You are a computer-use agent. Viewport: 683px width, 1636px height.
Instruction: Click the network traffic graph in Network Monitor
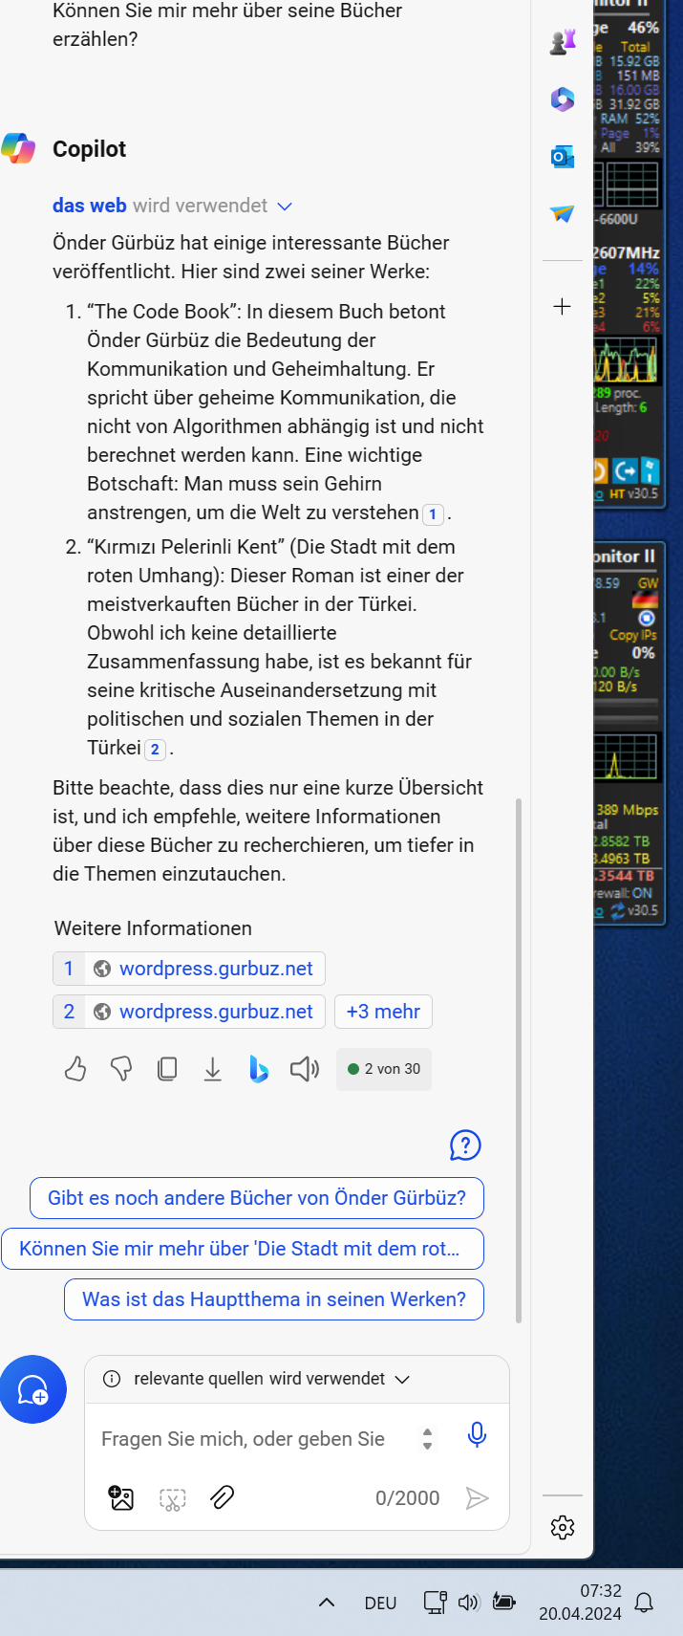click(x=627, y=756)
